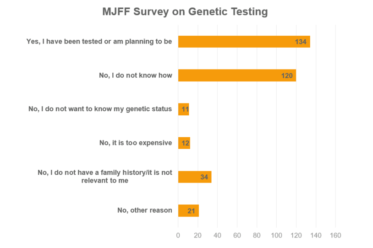
Task: Click the orange bar for too expensive
Action: pyautogui.click(x=184, y=143)
